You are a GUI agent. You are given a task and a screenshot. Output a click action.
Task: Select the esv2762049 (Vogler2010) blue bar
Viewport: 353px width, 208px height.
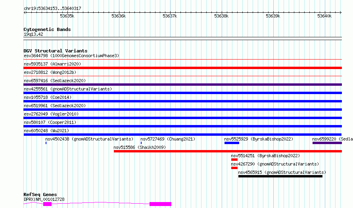(182, 118)
